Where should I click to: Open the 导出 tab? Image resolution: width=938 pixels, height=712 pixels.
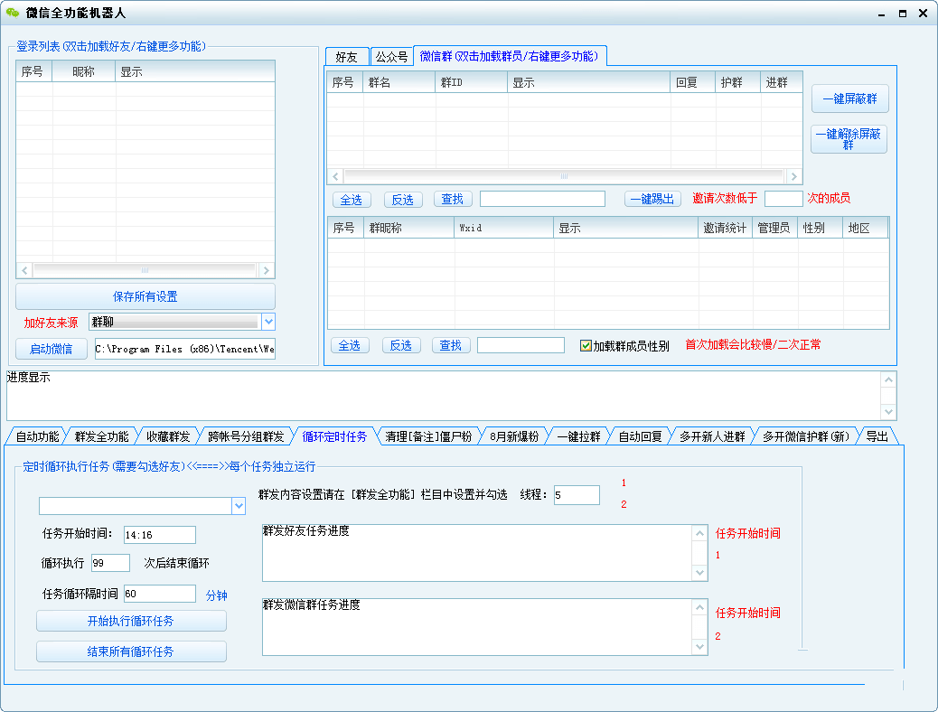(x=877, y=436)
